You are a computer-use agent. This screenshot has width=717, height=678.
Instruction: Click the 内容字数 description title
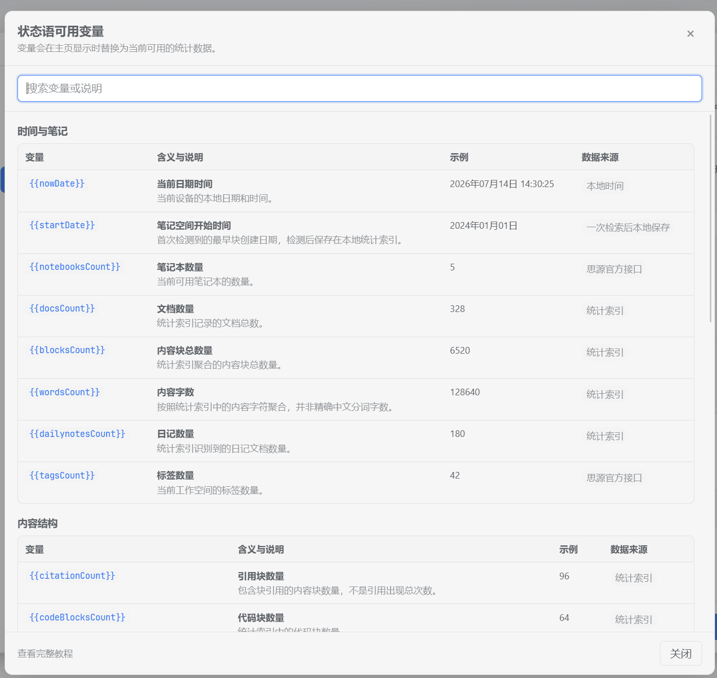[175, 392]
